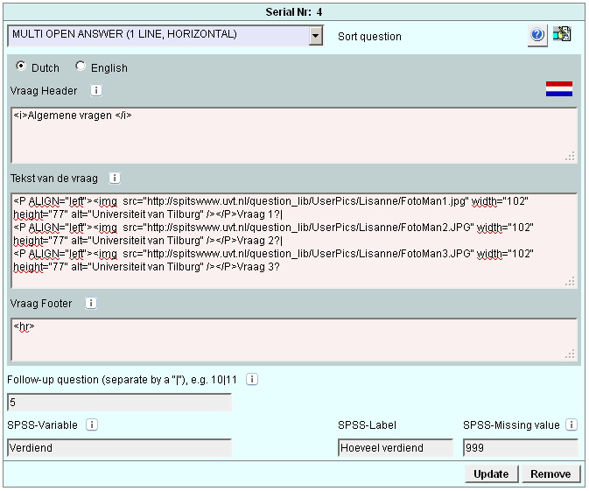This screenshot has width=589, height=491.
Task: Open info icon next to Vraag Header
Action: point(96,90)
